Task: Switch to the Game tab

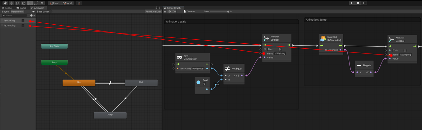Action: pyautogui.click(x=21, y=8)
